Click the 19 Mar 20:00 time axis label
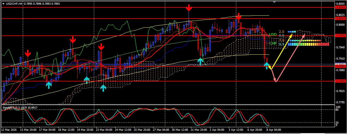 click(x=85, y=130)
